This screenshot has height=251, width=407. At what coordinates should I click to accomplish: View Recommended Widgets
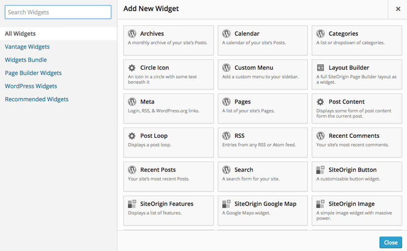point(37,99)
